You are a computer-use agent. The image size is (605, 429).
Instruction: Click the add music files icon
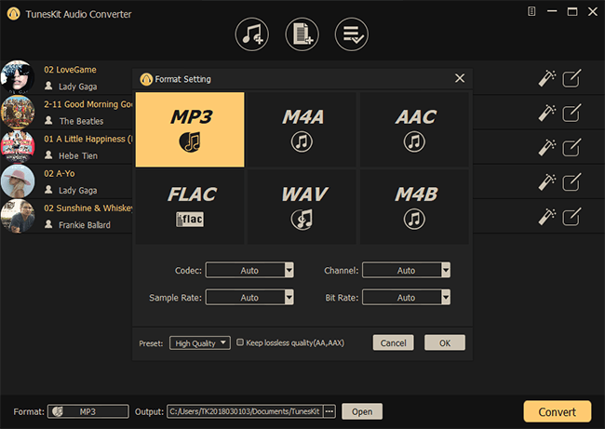(250, 34)
